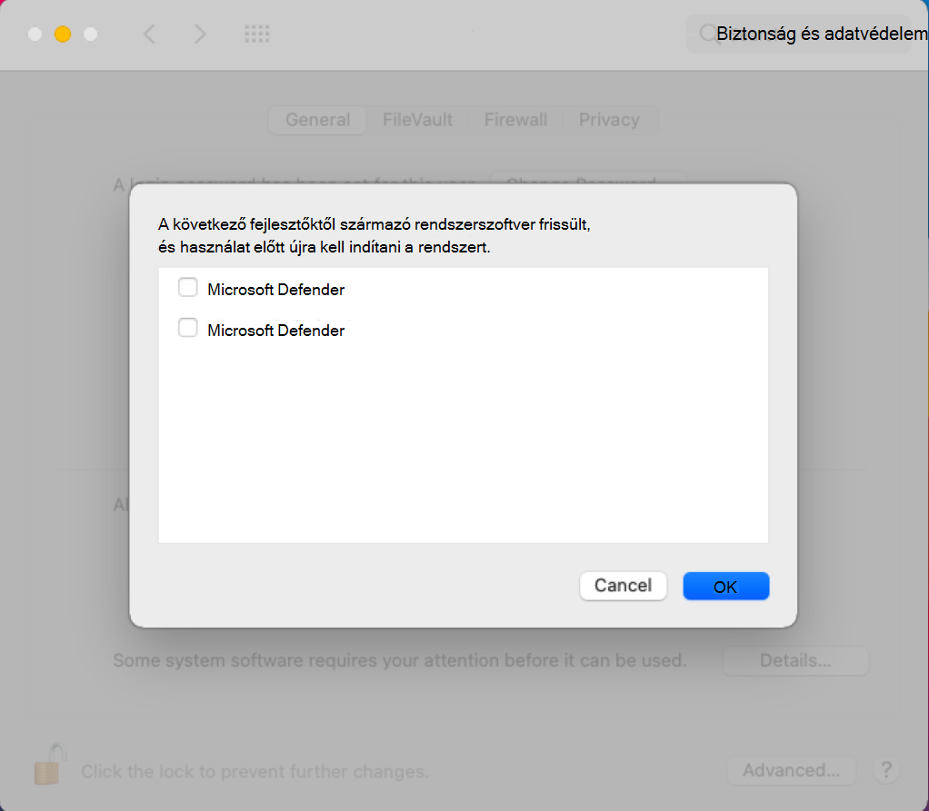
Task: Switch to the General tab
Action: (317, 120)
